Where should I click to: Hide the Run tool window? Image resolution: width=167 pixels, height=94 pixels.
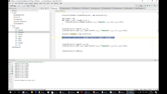click(157, 60)
